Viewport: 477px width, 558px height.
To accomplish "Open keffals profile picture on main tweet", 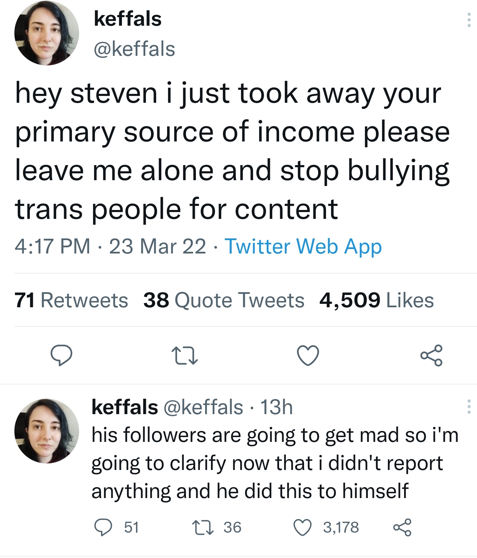I will (x=47, y=33).
